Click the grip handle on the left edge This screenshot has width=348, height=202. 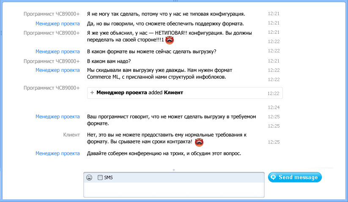pos(2,32)
